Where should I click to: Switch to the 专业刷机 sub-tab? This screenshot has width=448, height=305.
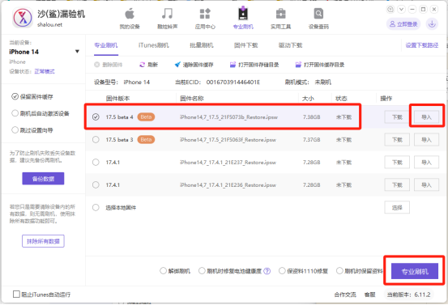(105, 45)
